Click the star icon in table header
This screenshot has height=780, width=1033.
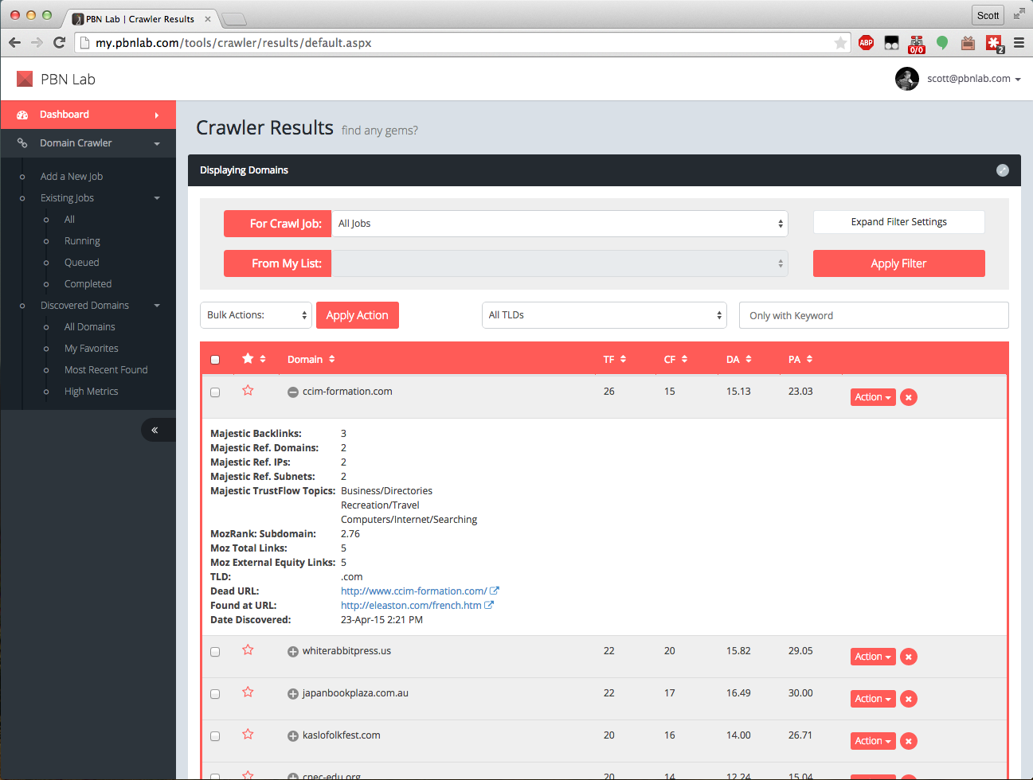coord(248,359)
